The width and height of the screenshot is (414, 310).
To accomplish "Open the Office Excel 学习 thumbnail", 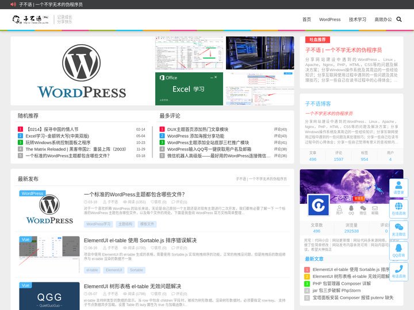I will [189, 89].
